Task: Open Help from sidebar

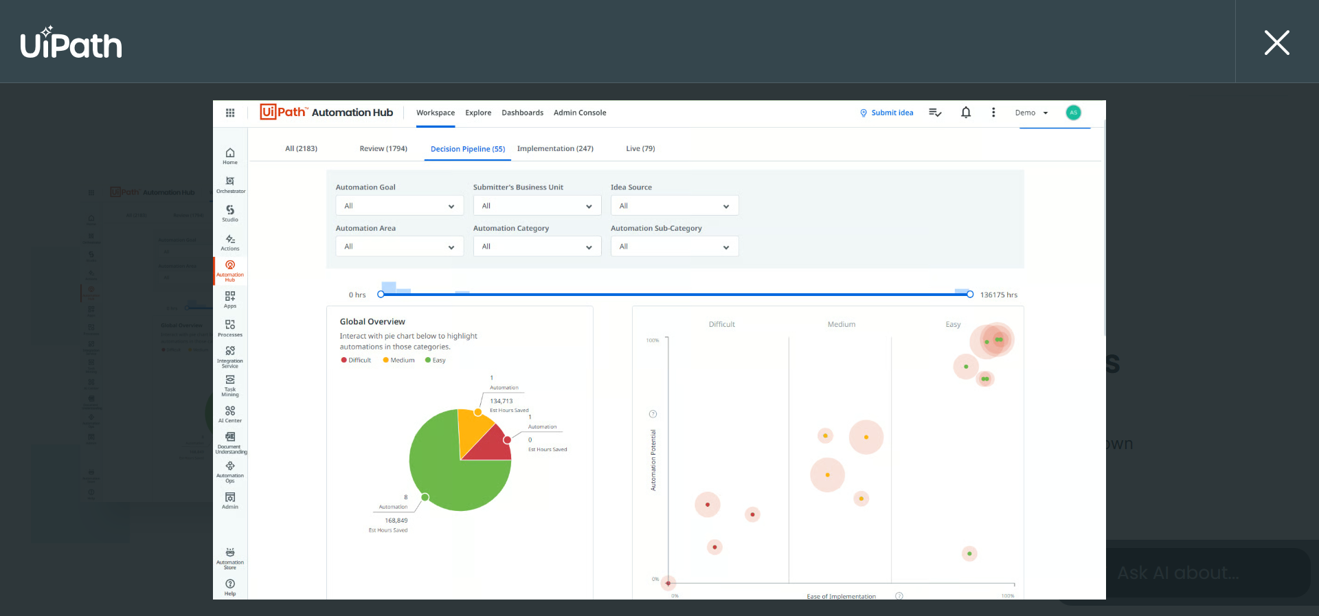Action: pos(230,587)
